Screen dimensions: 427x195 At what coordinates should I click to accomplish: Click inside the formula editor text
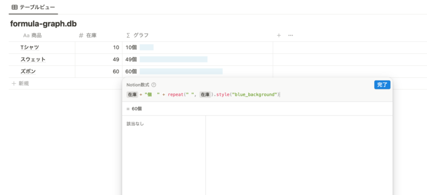coord(203,95)
